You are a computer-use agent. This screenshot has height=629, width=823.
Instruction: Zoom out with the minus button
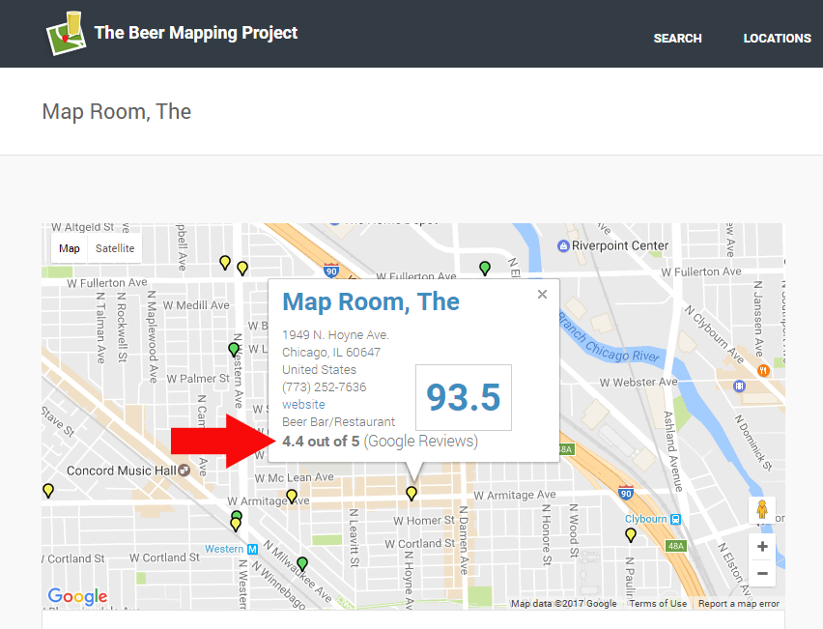tap(762, 573)
